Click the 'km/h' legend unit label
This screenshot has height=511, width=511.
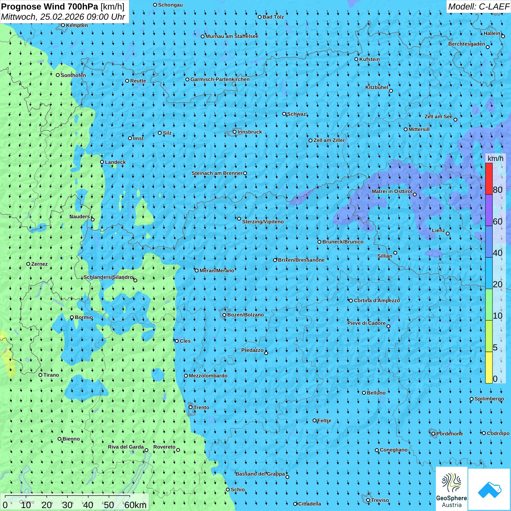click(x=495, y=158)
